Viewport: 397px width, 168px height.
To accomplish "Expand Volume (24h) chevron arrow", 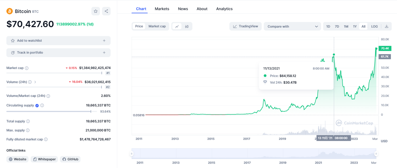I will (x=35, y=82).
